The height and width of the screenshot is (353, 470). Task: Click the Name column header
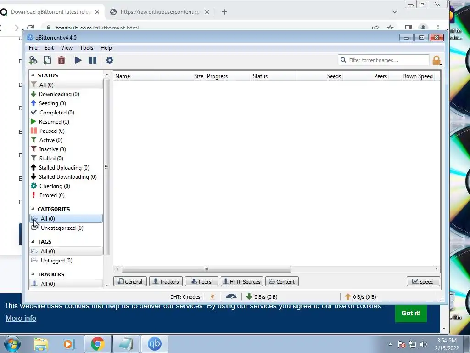tap(136, 76)
